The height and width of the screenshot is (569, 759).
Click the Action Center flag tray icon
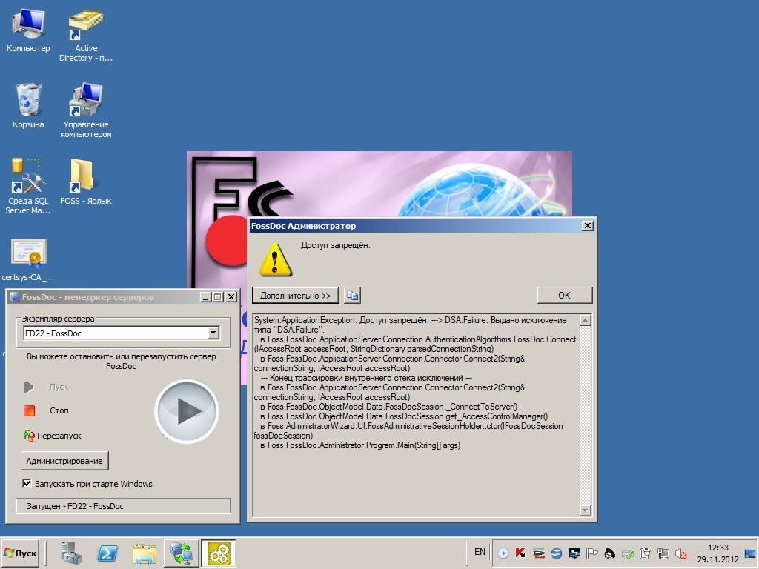pos(591,553)
